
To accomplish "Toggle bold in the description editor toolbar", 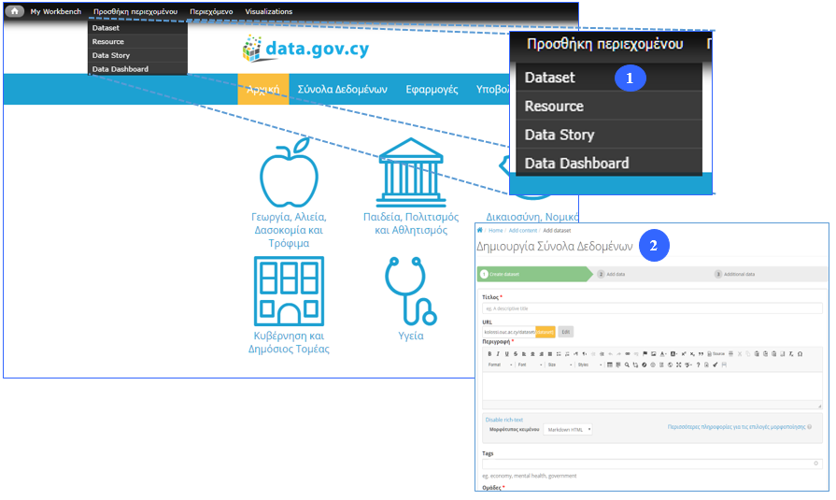I will click(489, 354).
